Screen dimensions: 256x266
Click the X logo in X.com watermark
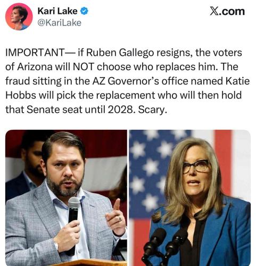(x=214, y=11)
